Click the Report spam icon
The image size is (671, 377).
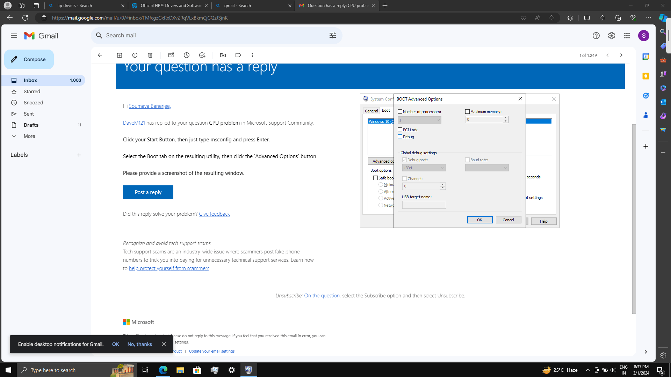pos(135,55)
